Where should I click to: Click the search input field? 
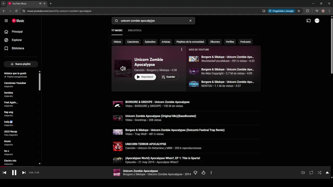[153, 21]
